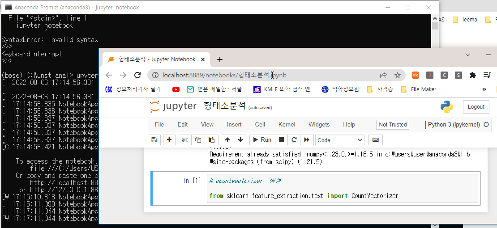
Task: Close the 형태소분석 browser tab
Action: tap(203, 59)
